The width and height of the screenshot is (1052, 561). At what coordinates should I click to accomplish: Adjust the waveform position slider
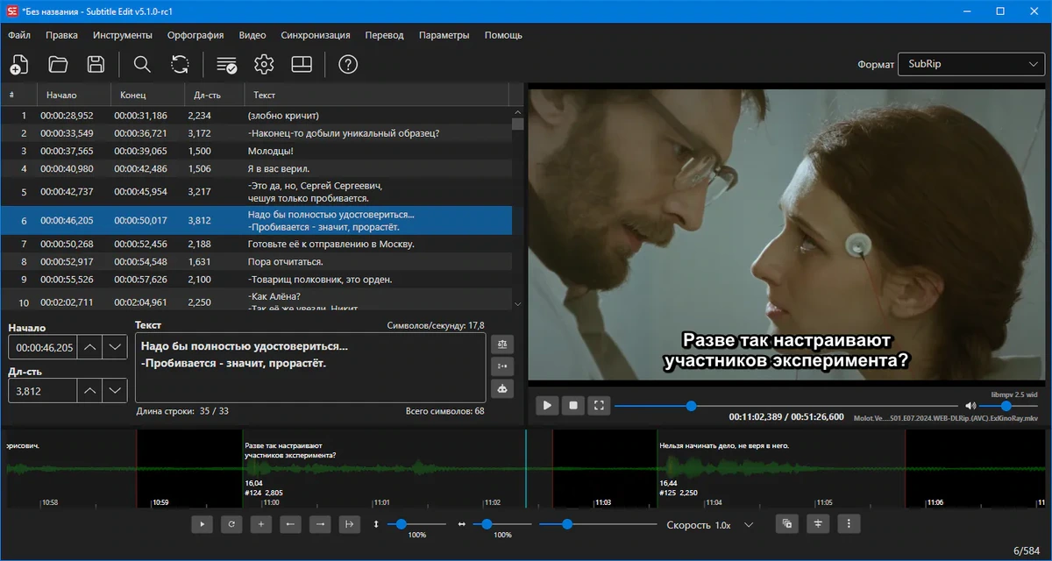pyautogui.click(x=597, y=524)
